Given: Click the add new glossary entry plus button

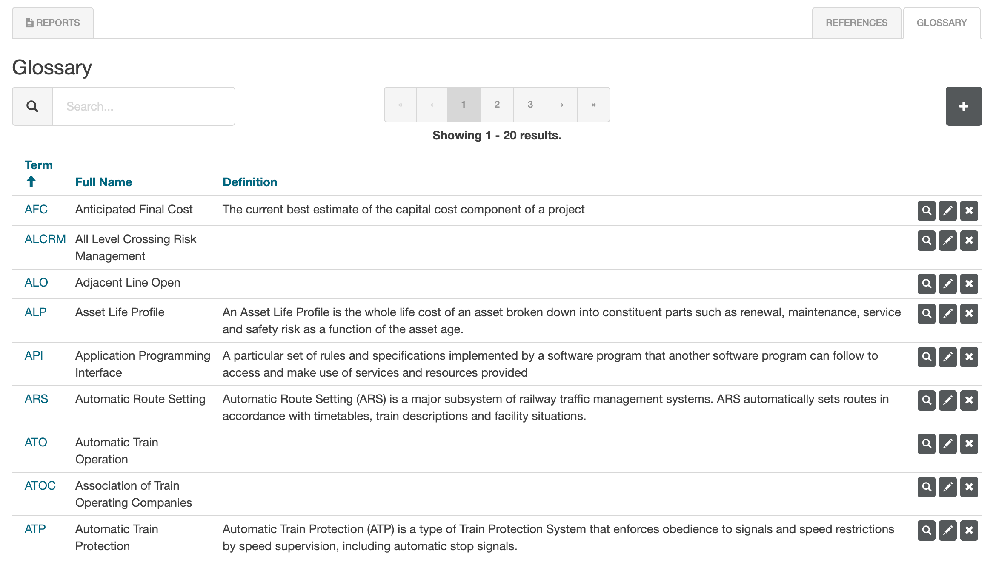Looking at the screenshot, I should 963,106.
